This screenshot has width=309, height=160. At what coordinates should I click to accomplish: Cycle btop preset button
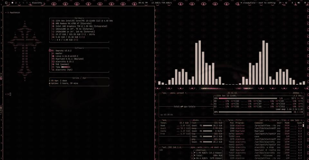point(182,93)
